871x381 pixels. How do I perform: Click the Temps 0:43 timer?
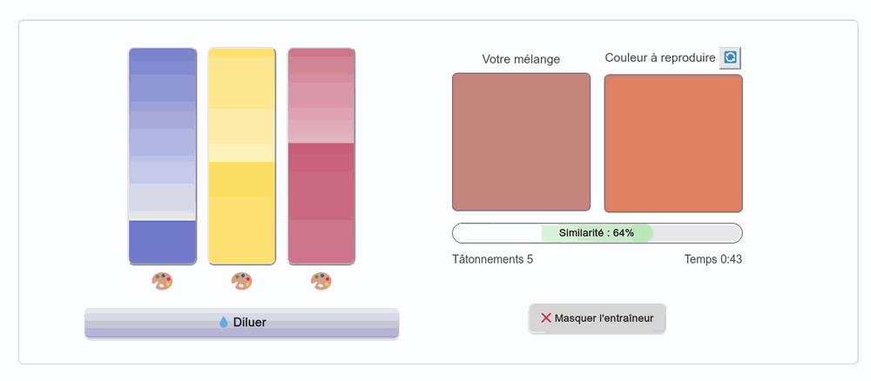click(713, 259)
